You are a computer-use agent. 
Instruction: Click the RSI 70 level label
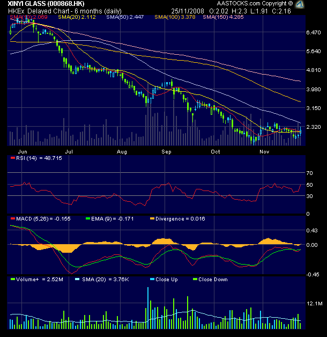point(309,173)
